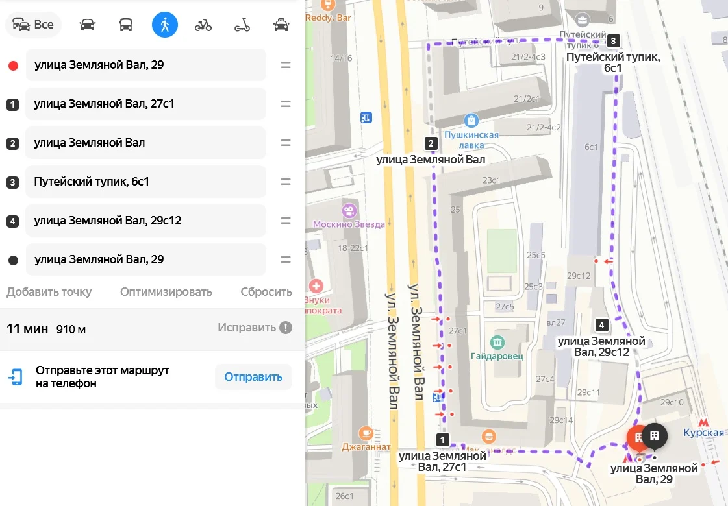Image resolution: width=728 pixels, height=506 pixels.
Task: Click the red start point marker icon
Action: point(14,66)
